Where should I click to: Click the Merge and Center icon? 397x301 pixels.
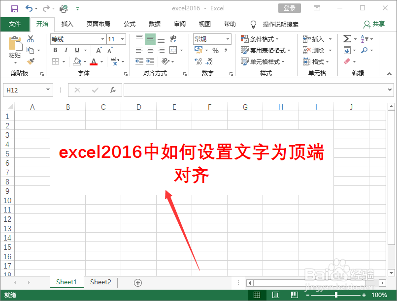point(173,50)
